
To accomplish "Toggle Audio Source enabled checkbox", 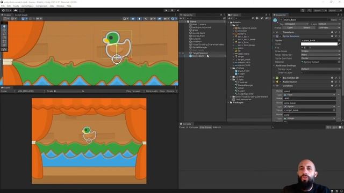I will (280, 81).
